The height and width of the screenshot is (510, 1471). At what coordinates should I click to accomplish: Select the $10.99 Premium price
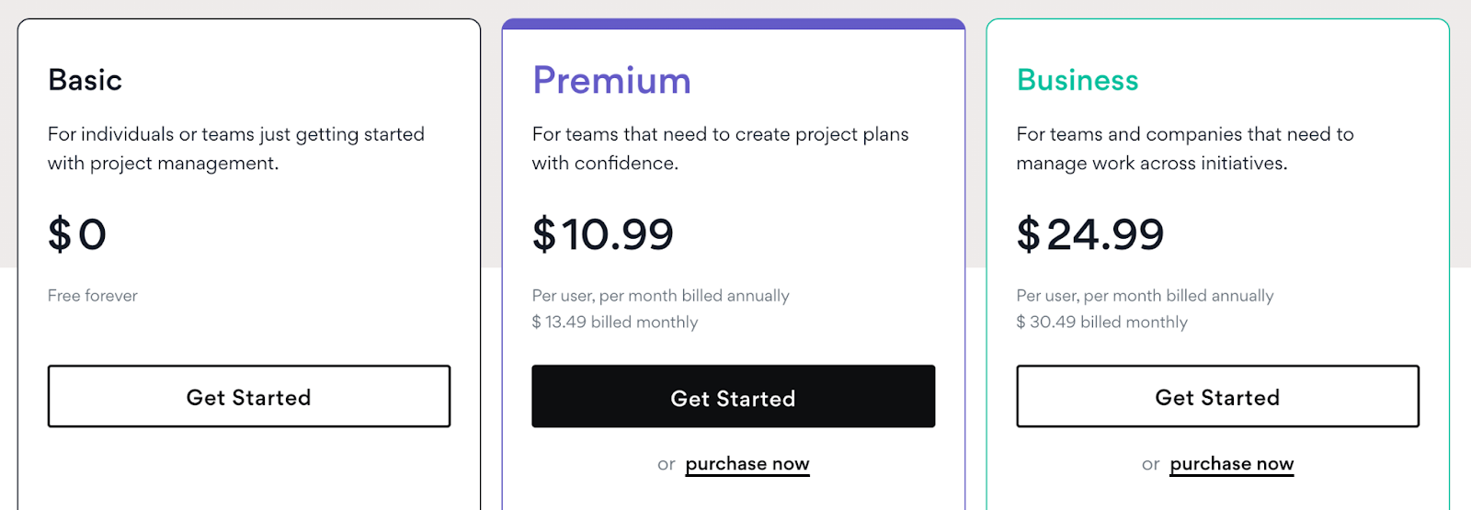click(x=603, y=234)
